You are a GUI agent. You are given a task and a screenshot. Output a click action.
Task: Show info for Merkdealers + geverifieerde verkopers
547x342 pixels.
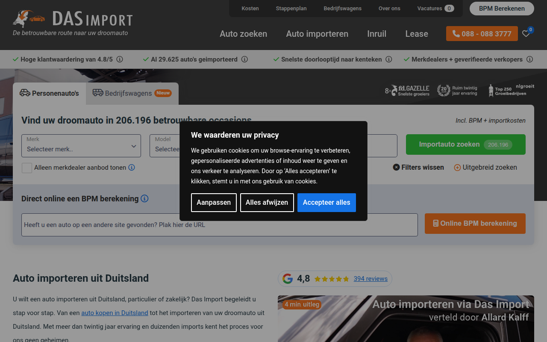point(530,59)
